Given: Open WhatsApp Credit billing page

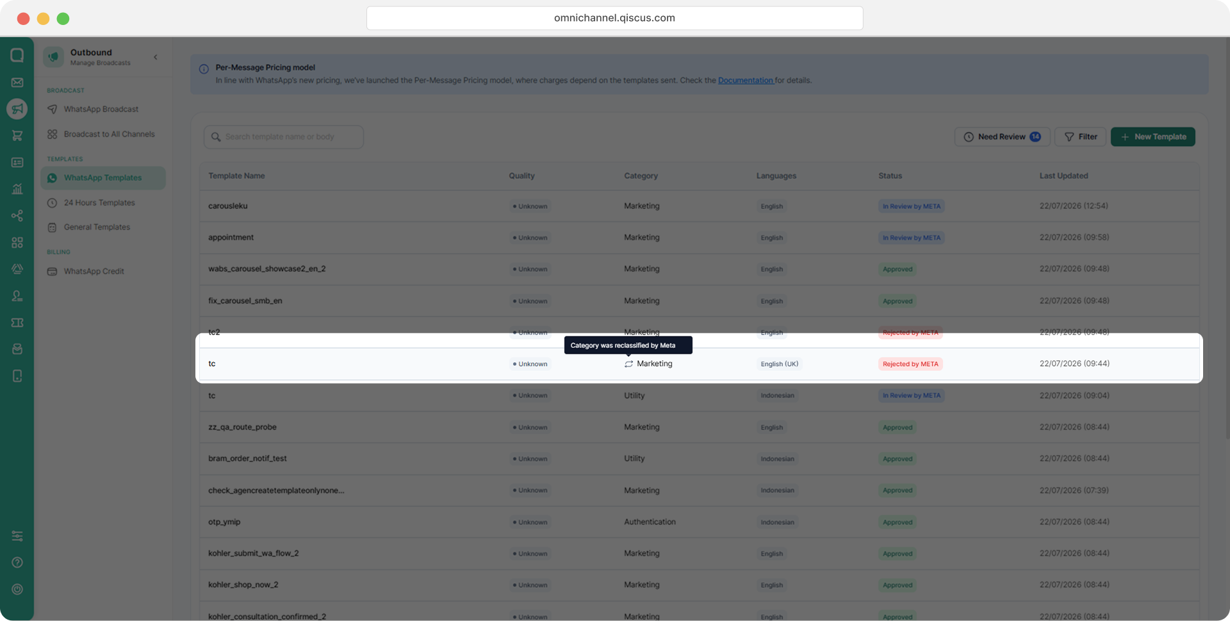Looking at the screenshot, I should click(x=103, y=271).
